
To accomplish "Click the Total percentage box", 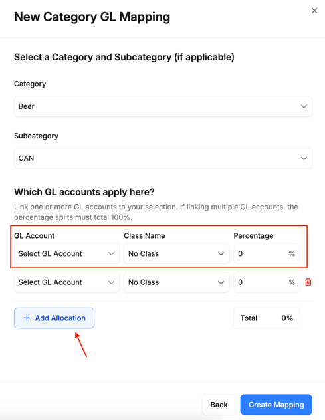I will coord(267,318).
